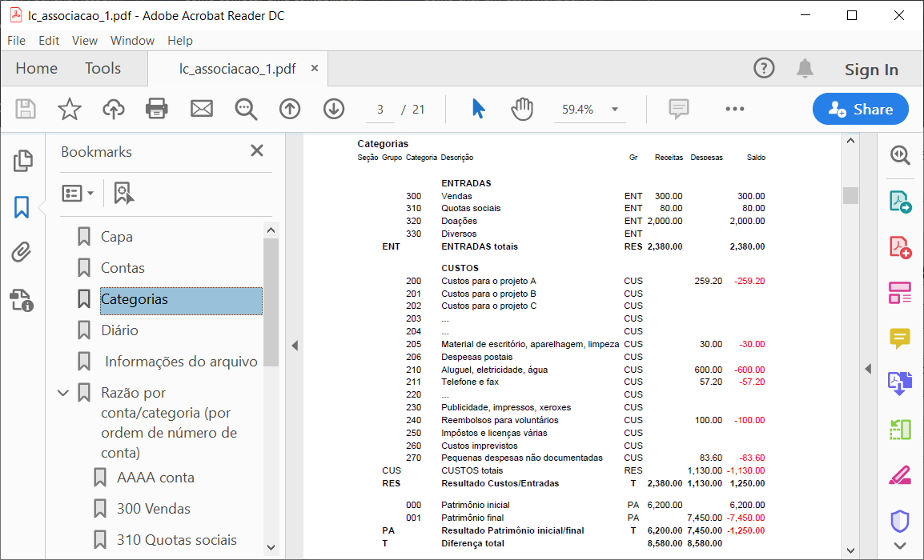Viewport: 924px width, 560px height.
Task: Find current bookmark icon
Action: click(123, 193)
